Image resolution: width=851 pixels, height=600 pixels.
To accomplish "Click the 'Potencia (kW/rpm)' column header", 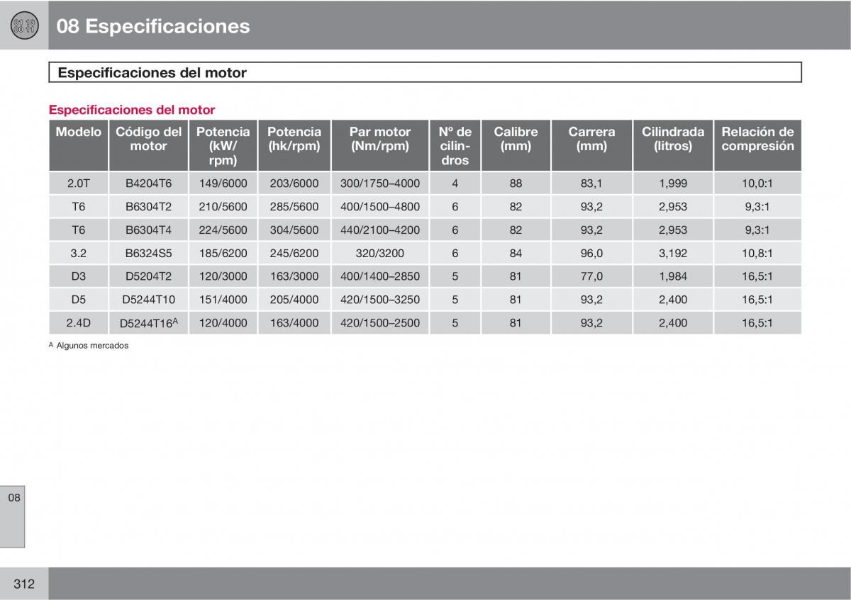I will tap(223, 146).
